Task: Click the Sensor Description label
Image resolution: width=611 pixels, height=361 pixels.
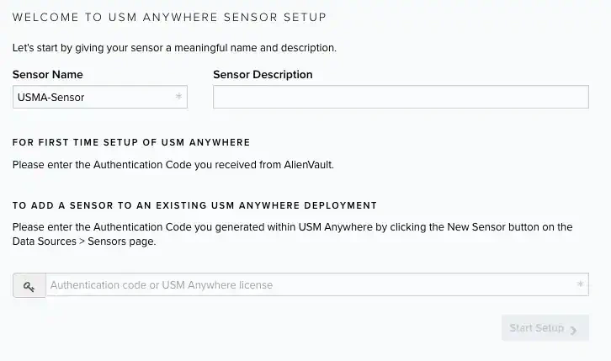Action: [263, 74]
